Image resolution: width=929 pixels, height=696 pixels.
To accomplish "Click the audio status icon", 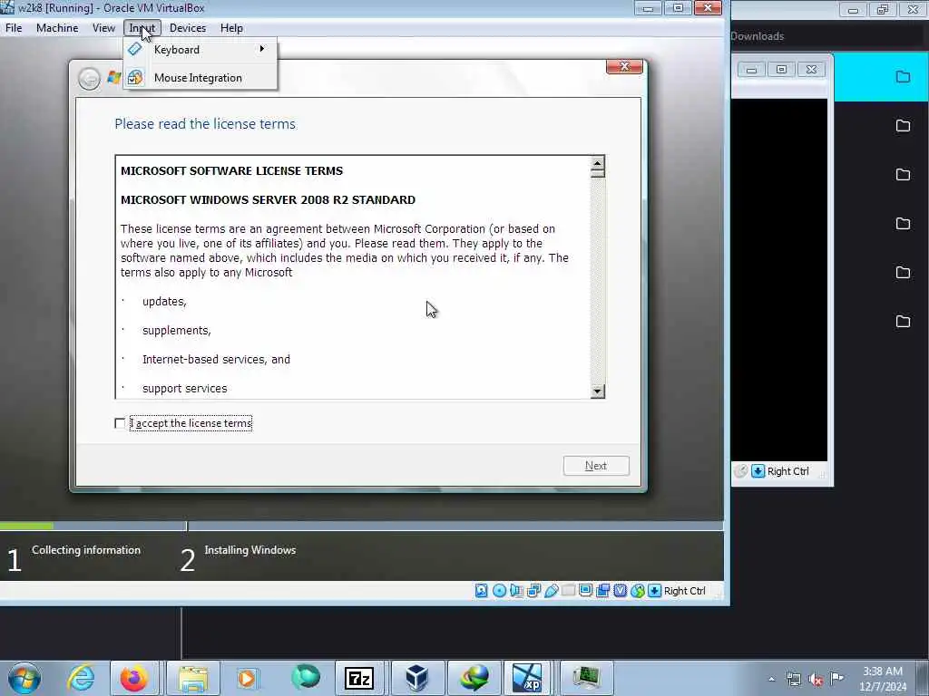I will (516, 591).
